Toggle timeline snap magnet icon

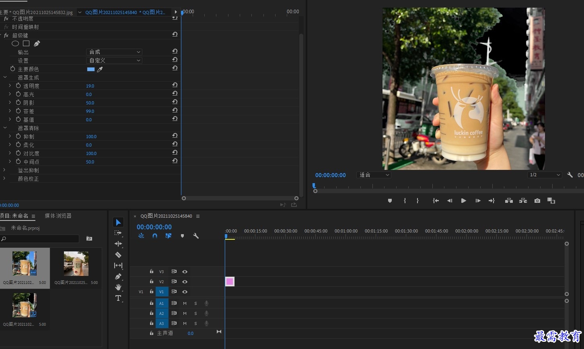155,236
